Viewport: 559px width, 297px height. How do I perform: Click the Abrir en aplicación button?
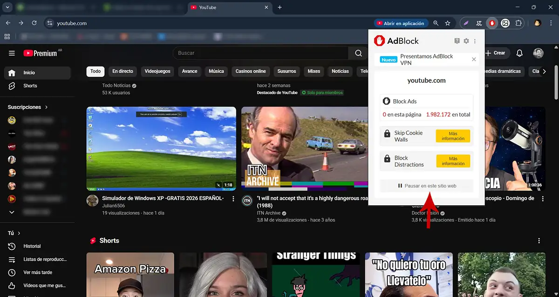[401, 22]
